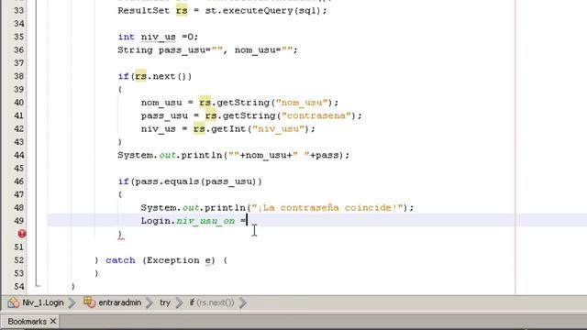This screenshot has width=587, height=330.
Task: Select try in the breadcrumb bar
Action: click(165, 302)
